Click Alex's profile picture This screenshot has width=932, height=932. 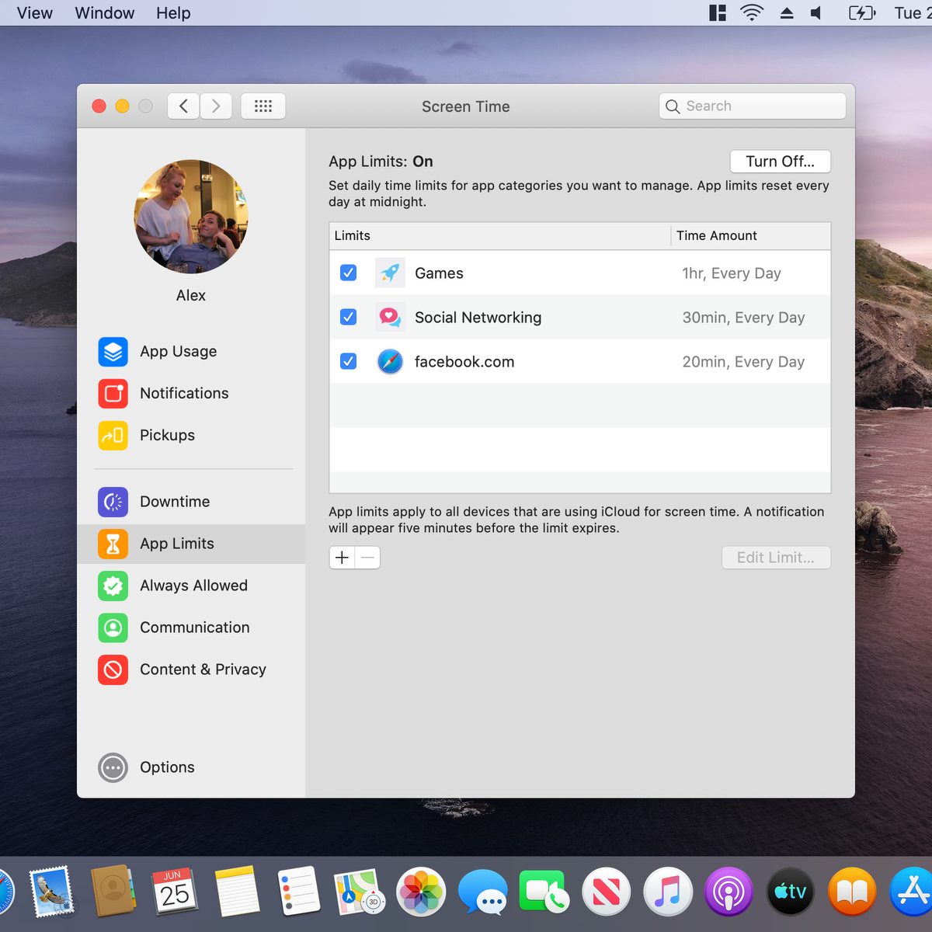[x=191, y=217]
